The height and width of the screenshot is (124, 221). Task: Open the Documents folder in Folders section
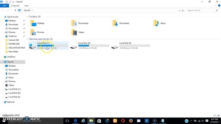[80, 23]
